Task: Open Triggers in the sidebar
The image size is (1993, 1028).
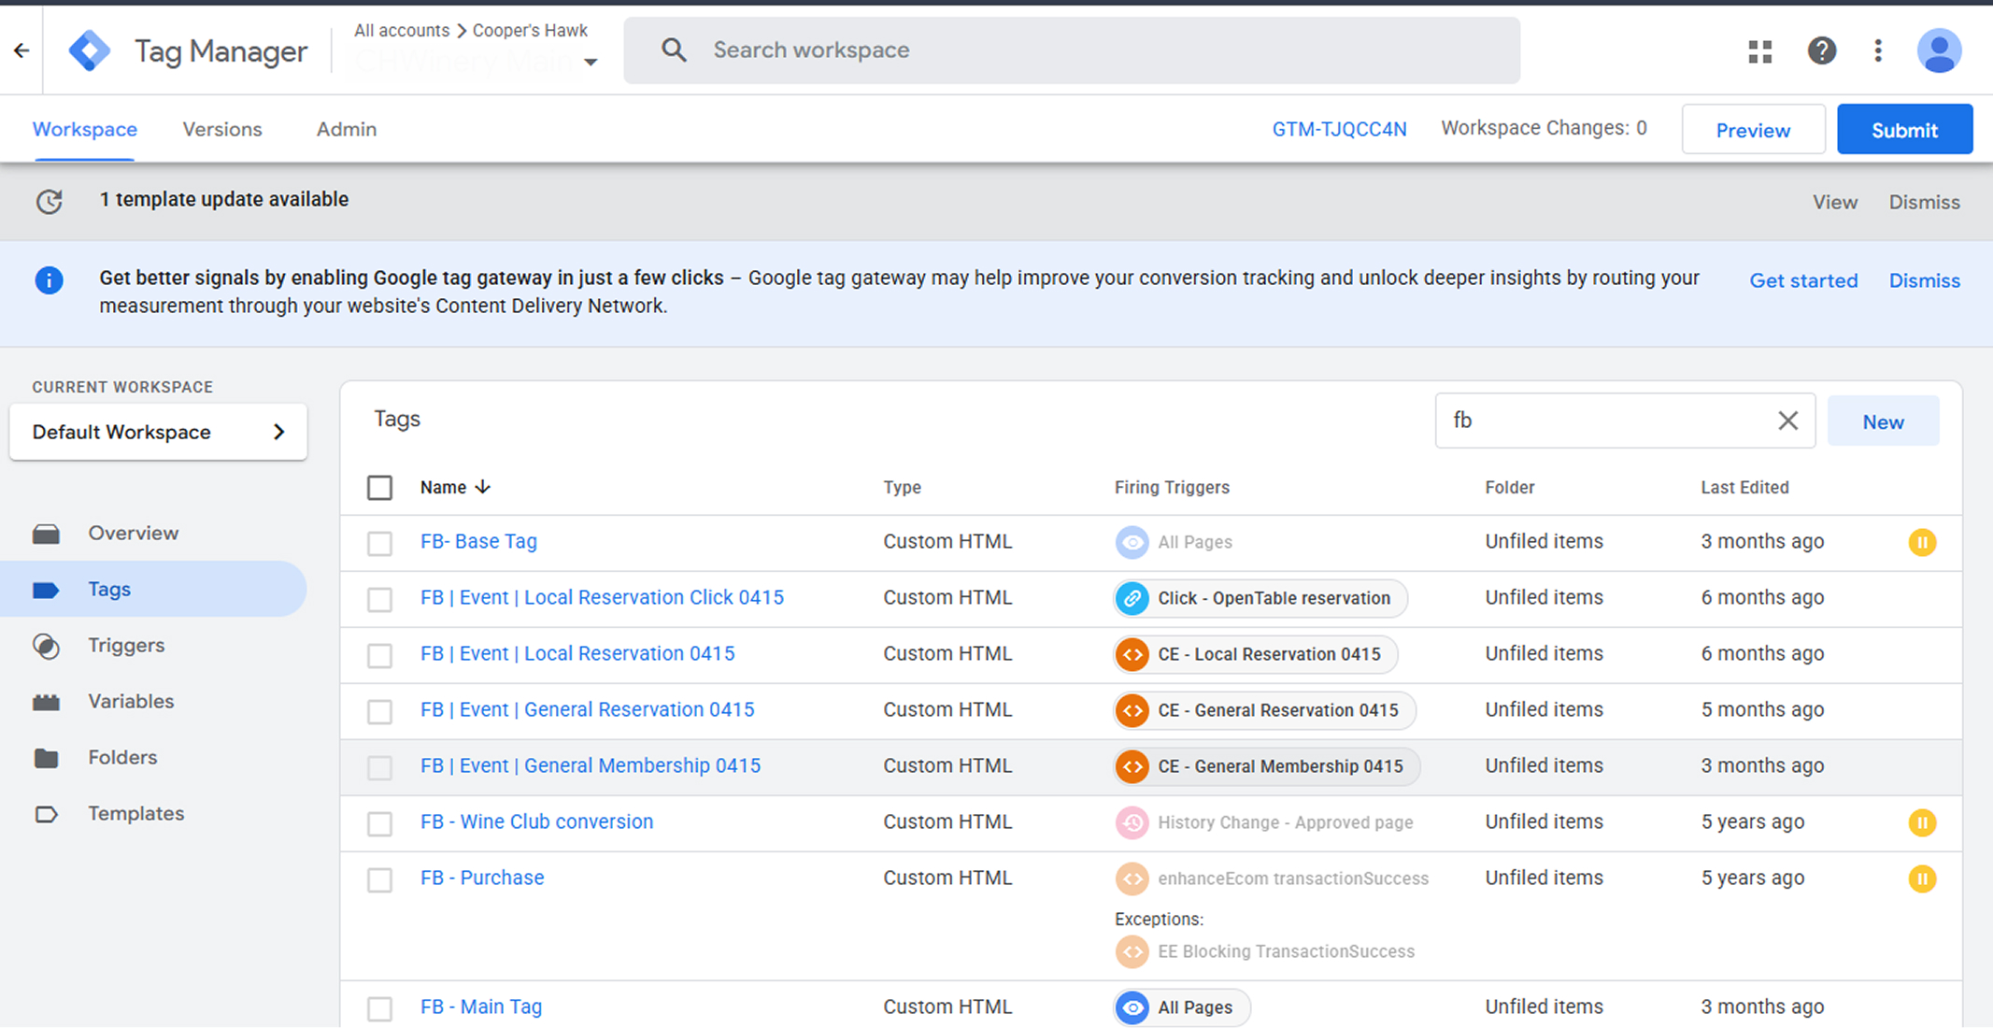Action: [x=126, y=645]
